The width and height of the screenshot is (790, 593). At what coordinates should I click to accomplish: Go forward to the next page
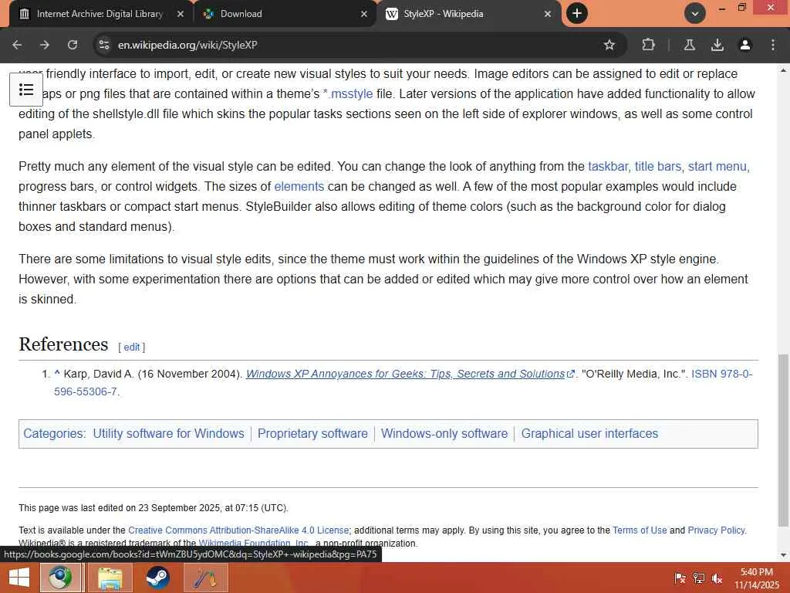pyautogui.click(x=45, y=45)
